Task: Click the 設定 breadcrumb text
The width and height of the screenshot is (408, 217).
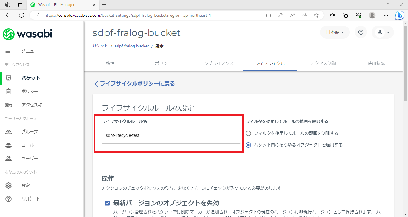Action: [159, 46]
